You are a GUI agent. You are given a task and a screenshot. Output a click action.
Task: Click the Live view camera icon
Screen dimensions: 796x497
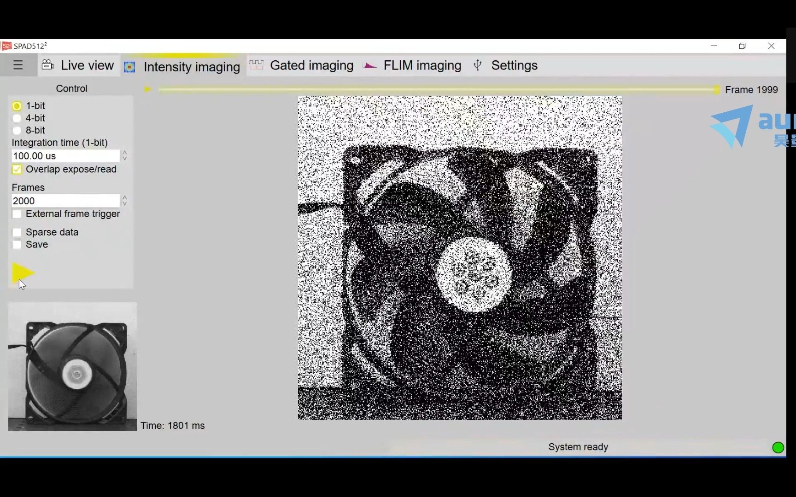click(x=47, y=65)
